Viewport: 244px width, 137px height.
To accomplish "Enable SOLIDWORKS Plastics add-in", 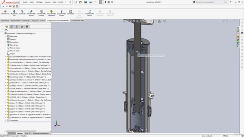I will click(90, 13).
